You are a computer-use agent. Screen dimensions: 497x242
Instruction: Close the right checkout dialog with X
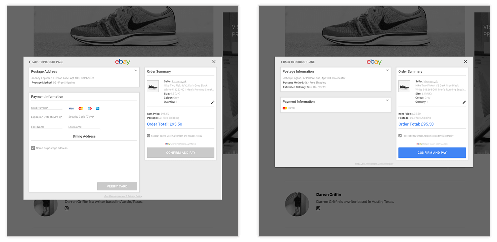tap(465, 61)
